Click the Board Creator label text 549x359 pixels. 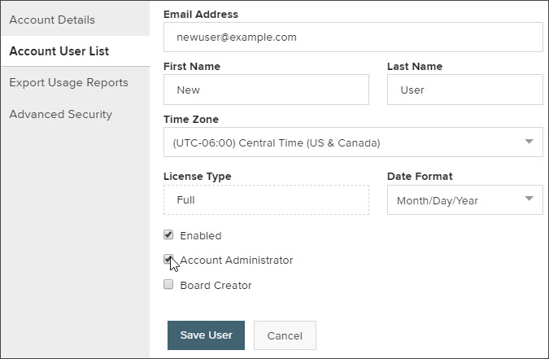pyautogui.click(x=216, y=286)
